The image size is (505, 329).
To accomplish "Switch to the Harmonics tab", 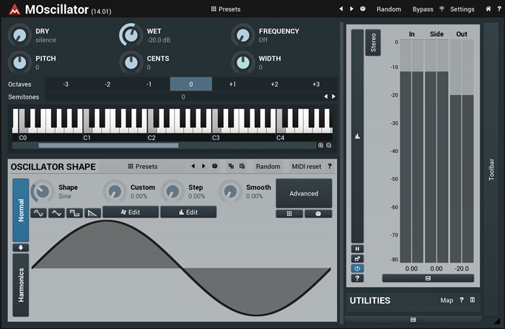I will (21, 285).
